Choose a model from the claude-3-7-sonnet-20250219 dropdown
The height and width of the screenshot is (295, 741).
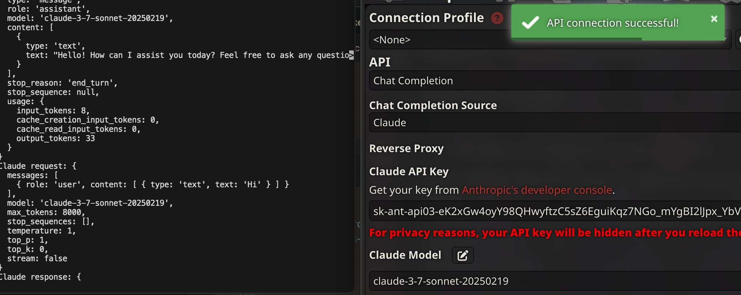[555, 281]
